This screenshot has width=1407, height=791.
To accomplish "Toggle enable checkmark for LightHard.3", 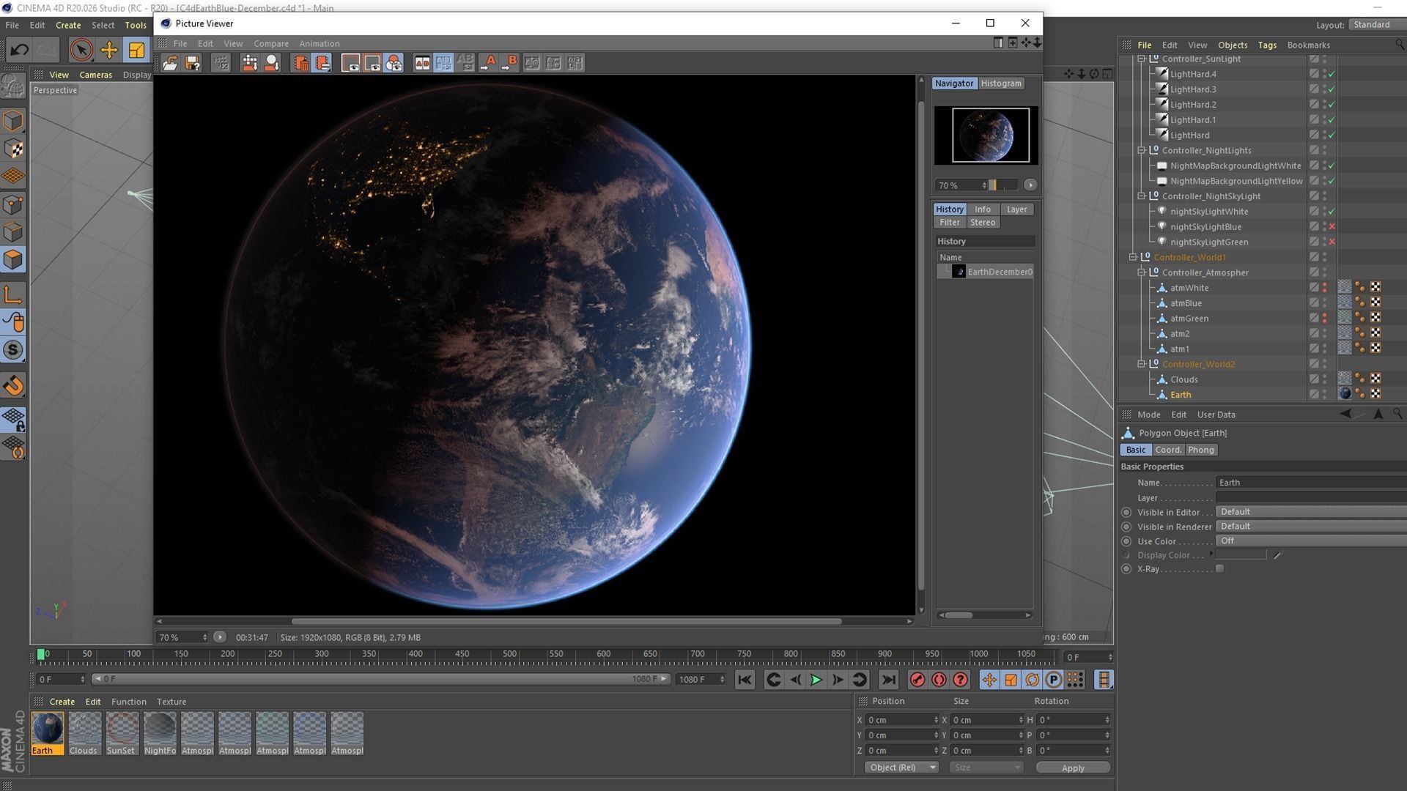I will 1332,89.
